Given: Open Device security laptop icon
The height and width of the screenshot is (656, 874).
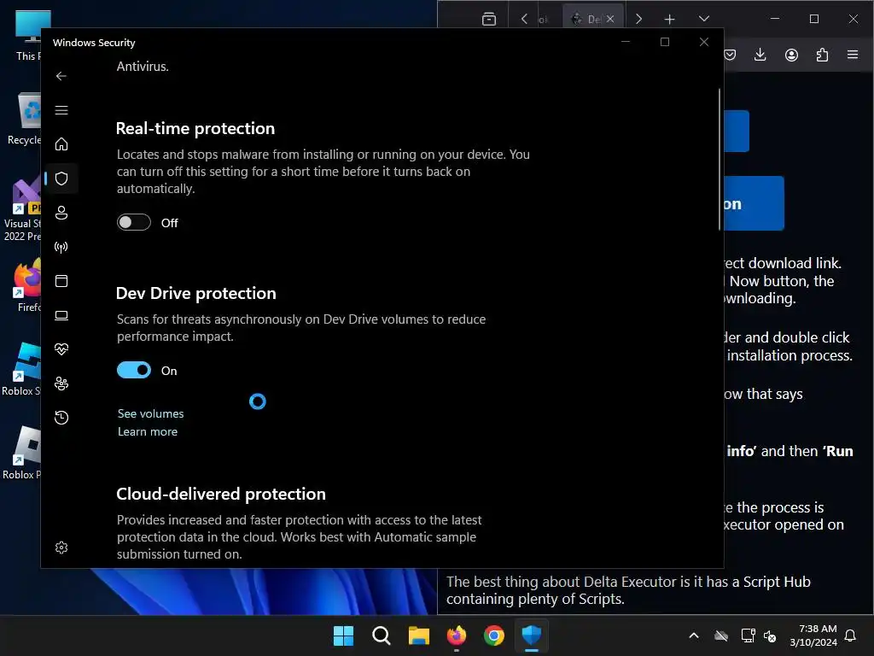Looking at the screenshot, I should click(61, 315).
